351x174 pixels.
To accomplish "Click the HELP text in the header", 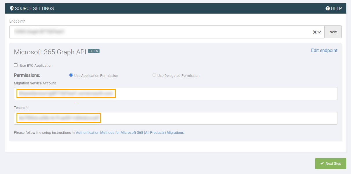I will pos(337,8).
